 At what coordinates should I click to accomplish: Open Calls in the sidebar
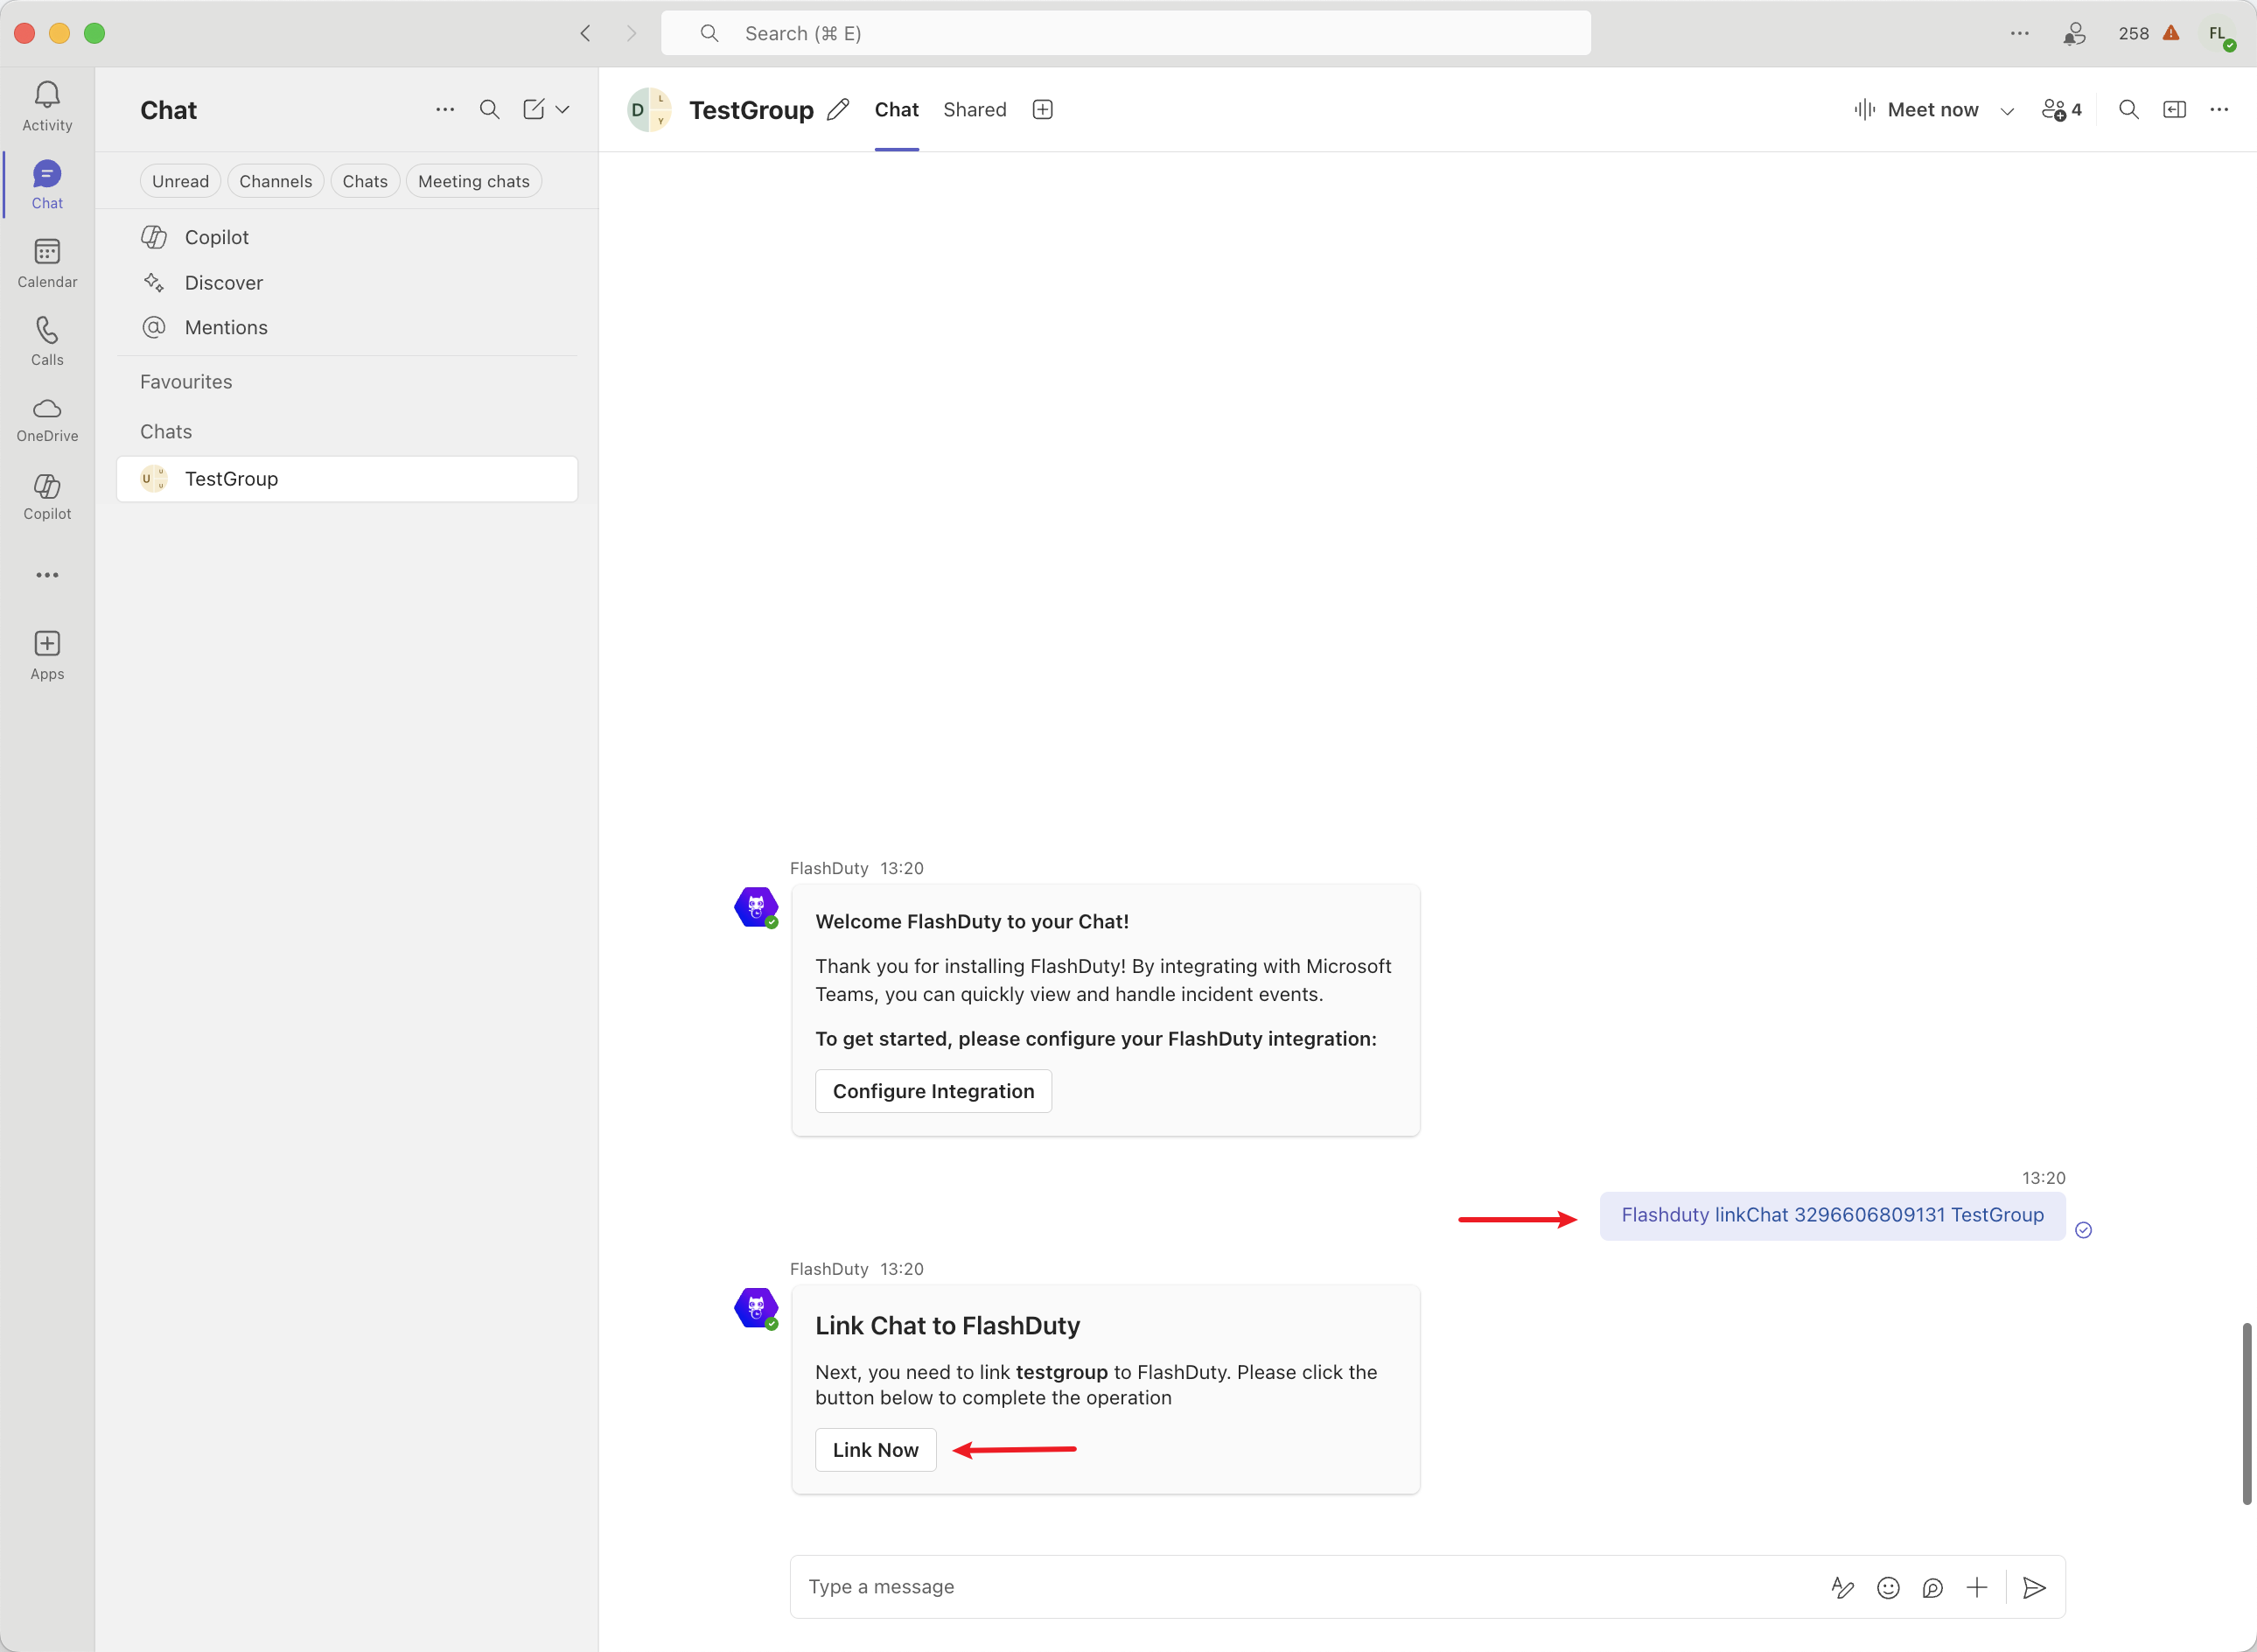[47, 341]
